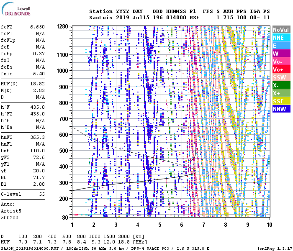
Task: Click the 1280 km axis label
Action: [62, 26]
